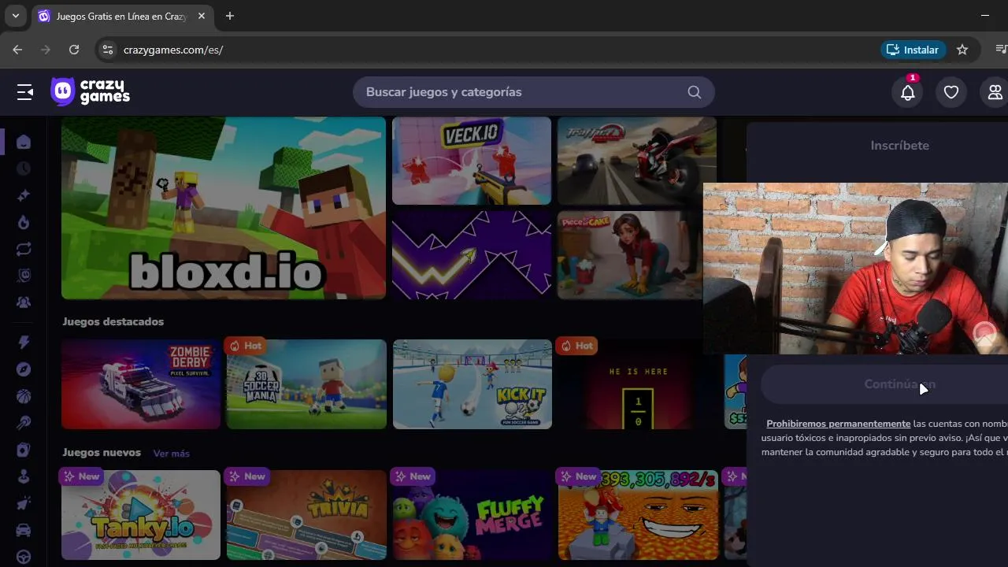The image size is (1008, 567).
Task: Open new browser tab
Action: pos(229,16)
